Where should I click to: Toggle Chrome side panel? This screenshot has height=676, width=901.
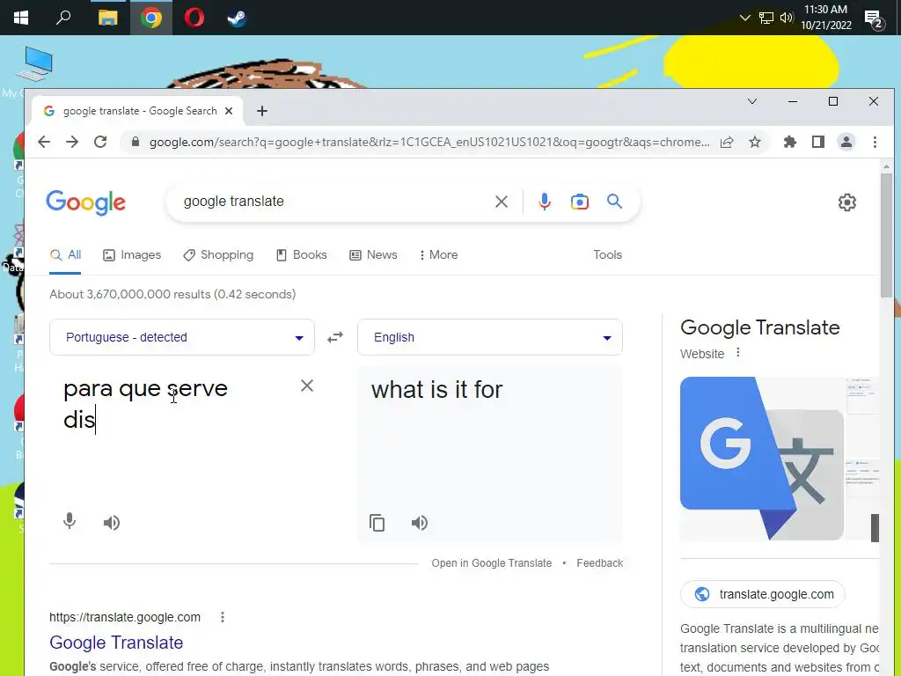(x=818, y=142)
